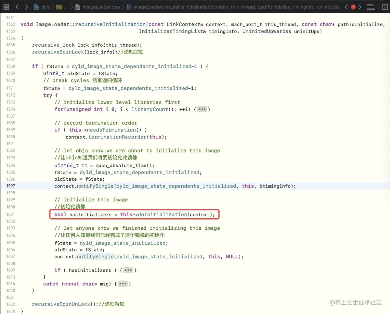This screenshot has height=314, width=390.
Task: Click notifySingle on line 1607
Action: (95, 257)
